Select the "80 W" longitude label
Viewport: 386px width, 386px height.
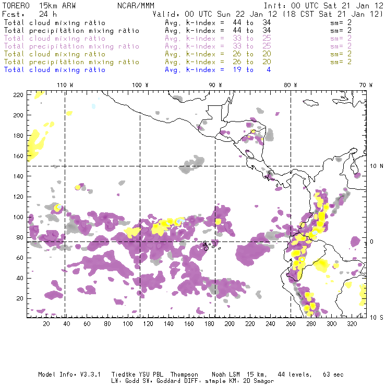tap(290, 85)
